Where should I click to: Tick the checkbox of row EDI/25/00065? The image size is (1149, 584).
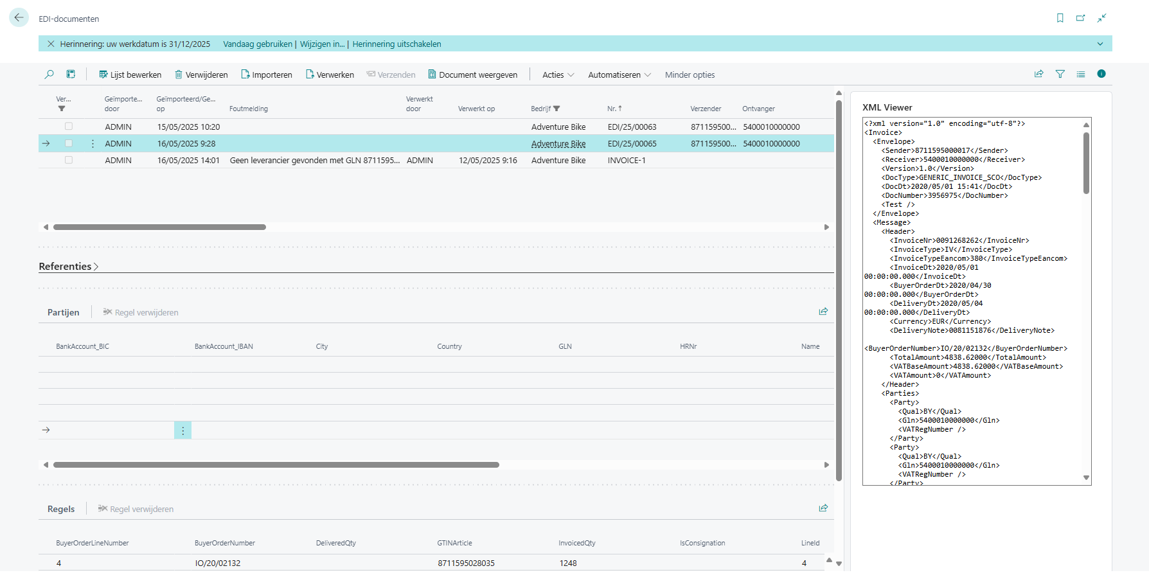[x=69, y=143]
